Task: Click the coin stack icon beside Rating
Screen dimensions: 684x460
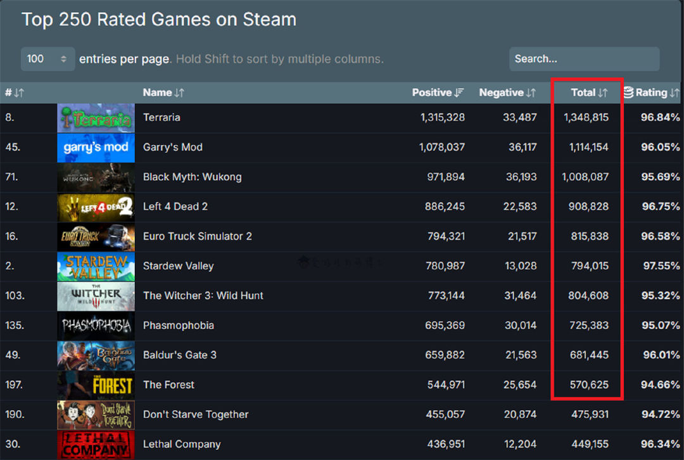Action: point(628,93)
